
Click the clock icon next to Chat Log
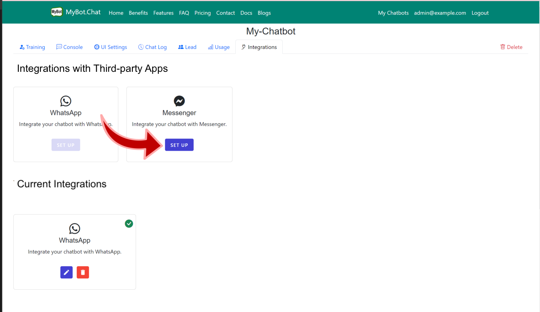[140, 46]
